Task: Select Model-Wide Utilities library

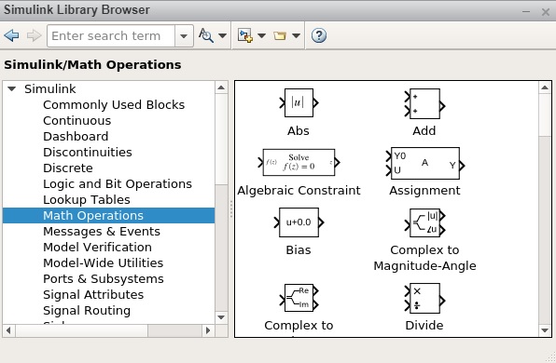Action: (103, 262)
